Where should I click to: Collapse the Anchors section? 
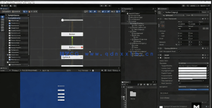tap(159, 31)
